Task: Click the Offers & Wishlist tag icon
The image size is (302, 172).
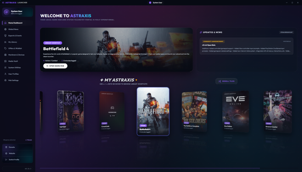Action: [5, 48]
